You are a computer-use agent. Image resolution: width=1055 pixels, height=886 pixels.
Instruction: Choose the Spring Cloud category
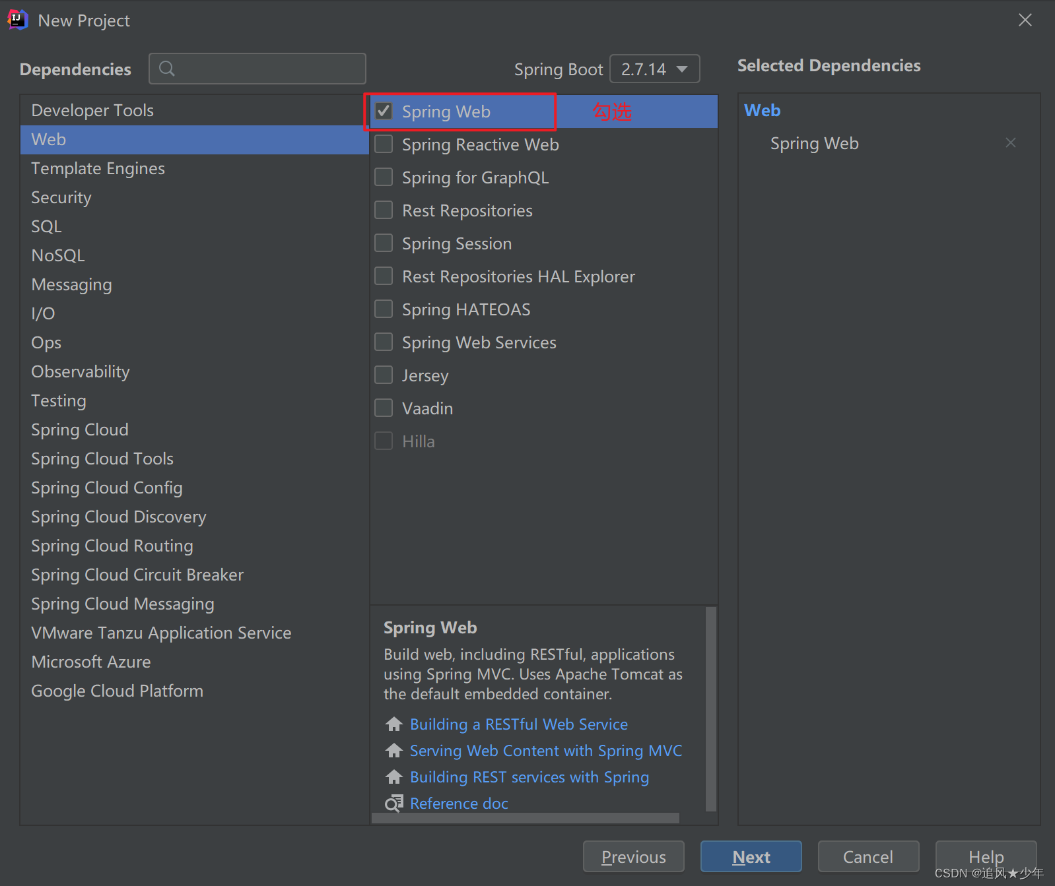tap(195, 429)
